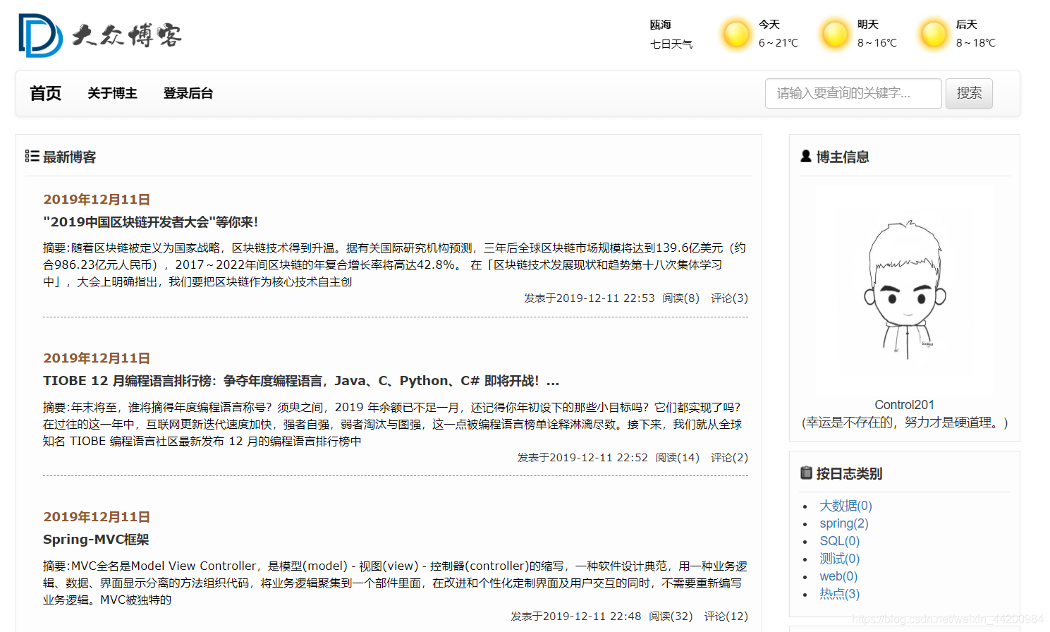Screen dimensions: 1050x632
Task: Go to 登录后台 in the navbar
Action: click(x=188, y=93)
